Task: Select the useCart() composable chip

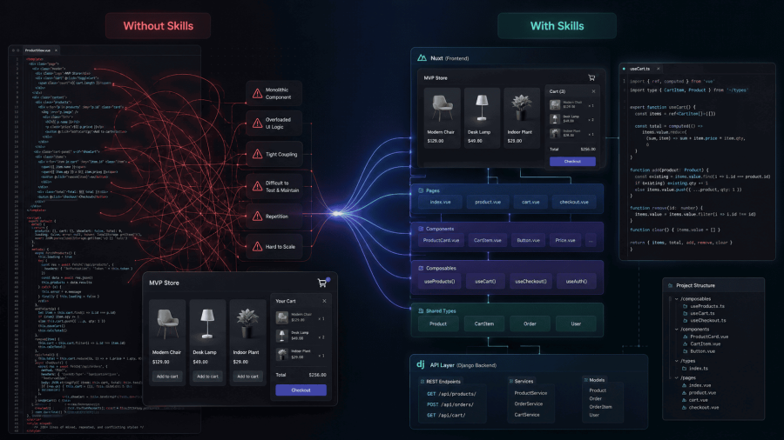Action: (485, 282)
